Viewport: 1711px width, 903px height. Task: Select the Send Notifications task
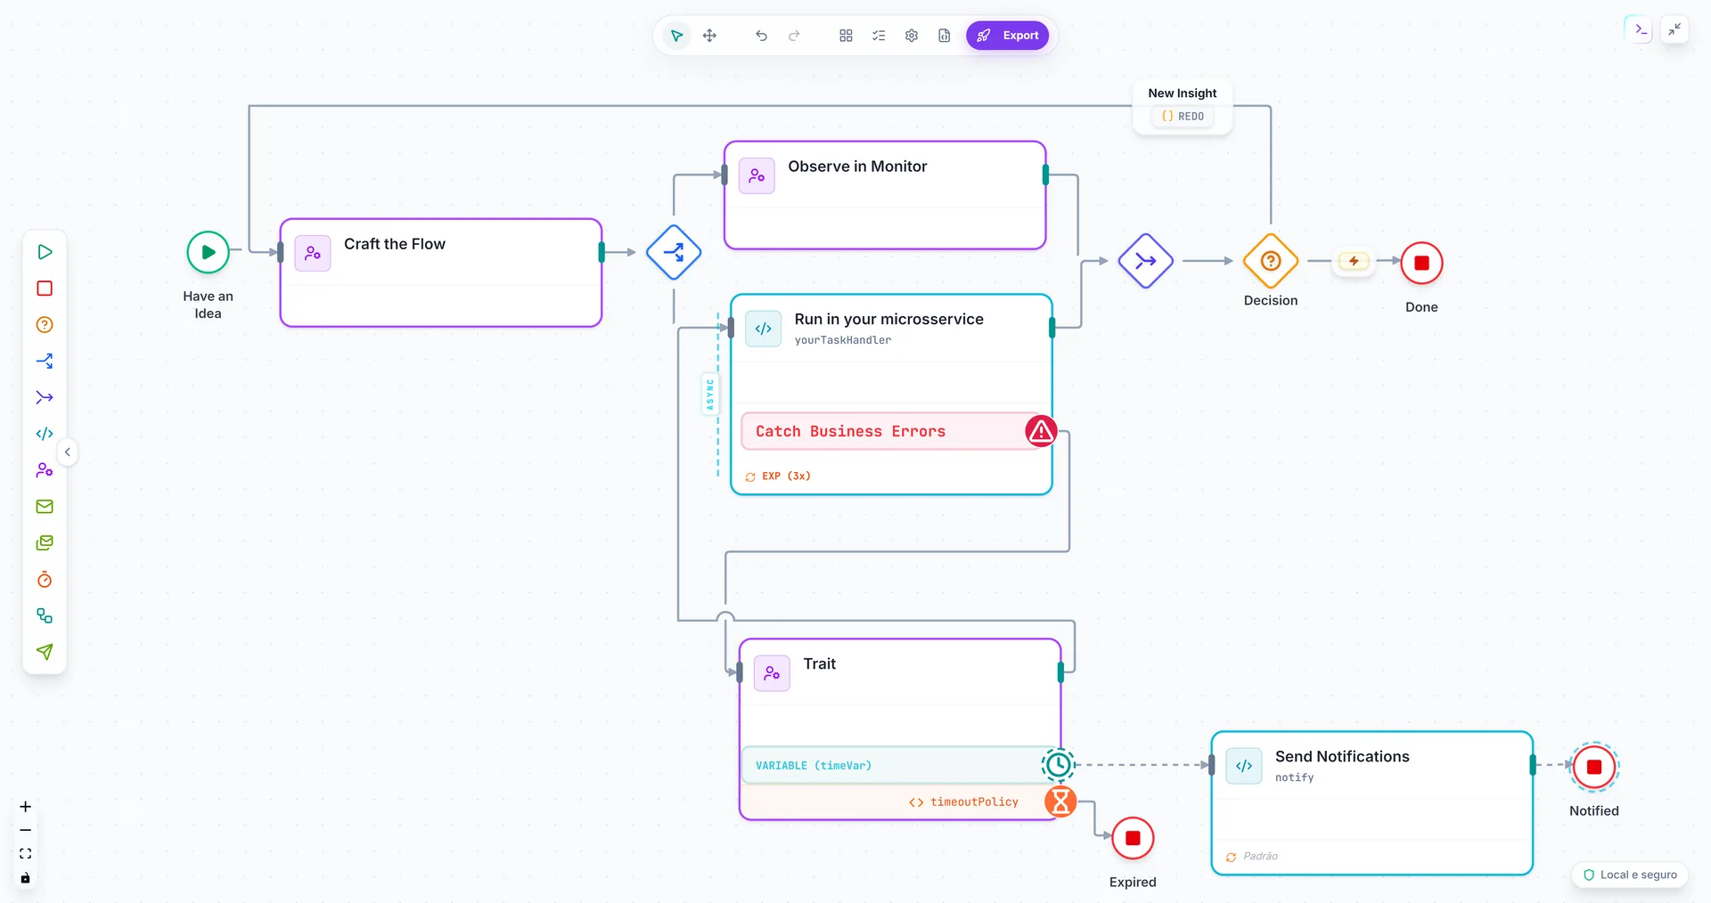click(1372, 803)
